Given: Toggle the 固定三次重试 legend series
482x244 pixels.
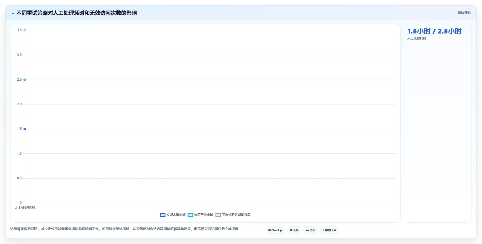Looking at the screenshot, I should pyautogui.click(x=201, y=215).
